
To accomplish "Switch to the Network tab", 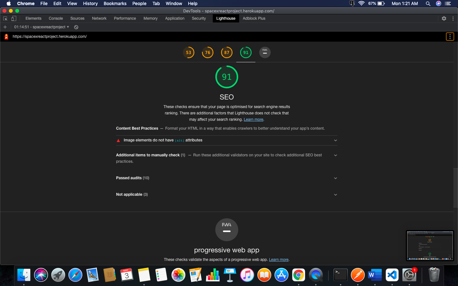I will pos(99,18).
